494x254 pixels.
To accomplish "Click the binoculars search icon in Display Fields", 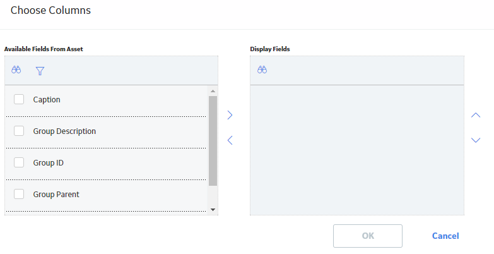I will pos(262,70).
